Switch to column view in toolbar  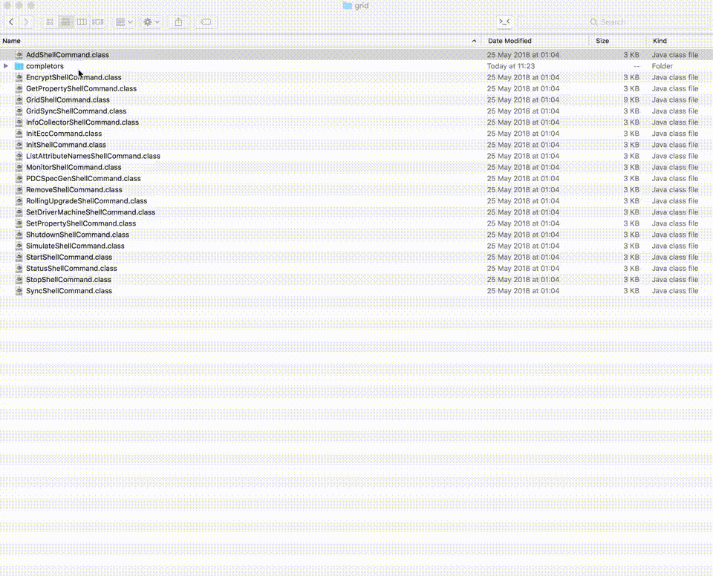coord(82,22)
